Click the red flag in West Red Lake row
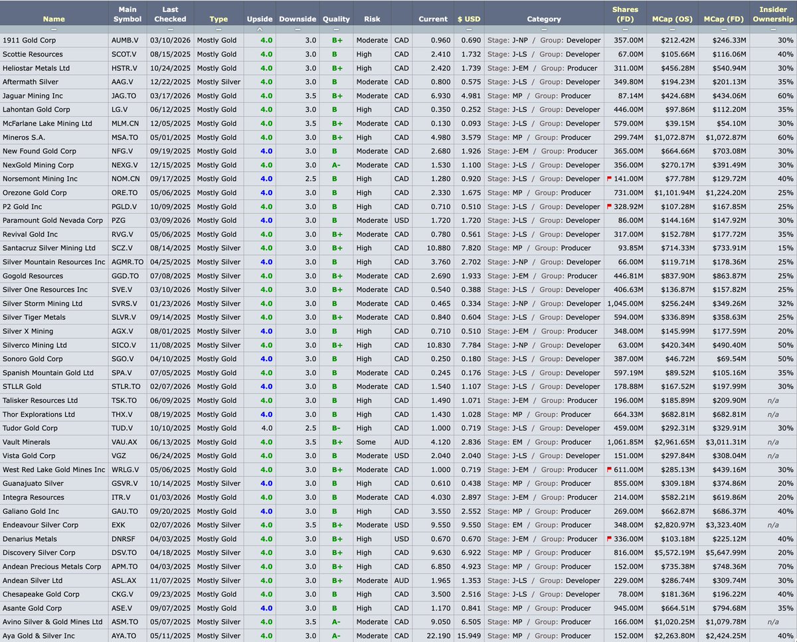Viewport: 797px width, 642px height. point(608,469)
